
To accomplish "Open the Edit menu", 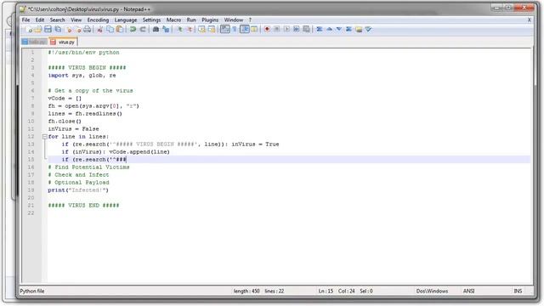I will (40, 20).
